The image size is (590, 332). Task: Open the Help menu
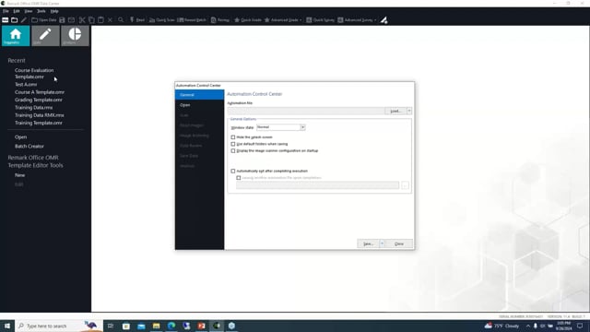(54, 11)
